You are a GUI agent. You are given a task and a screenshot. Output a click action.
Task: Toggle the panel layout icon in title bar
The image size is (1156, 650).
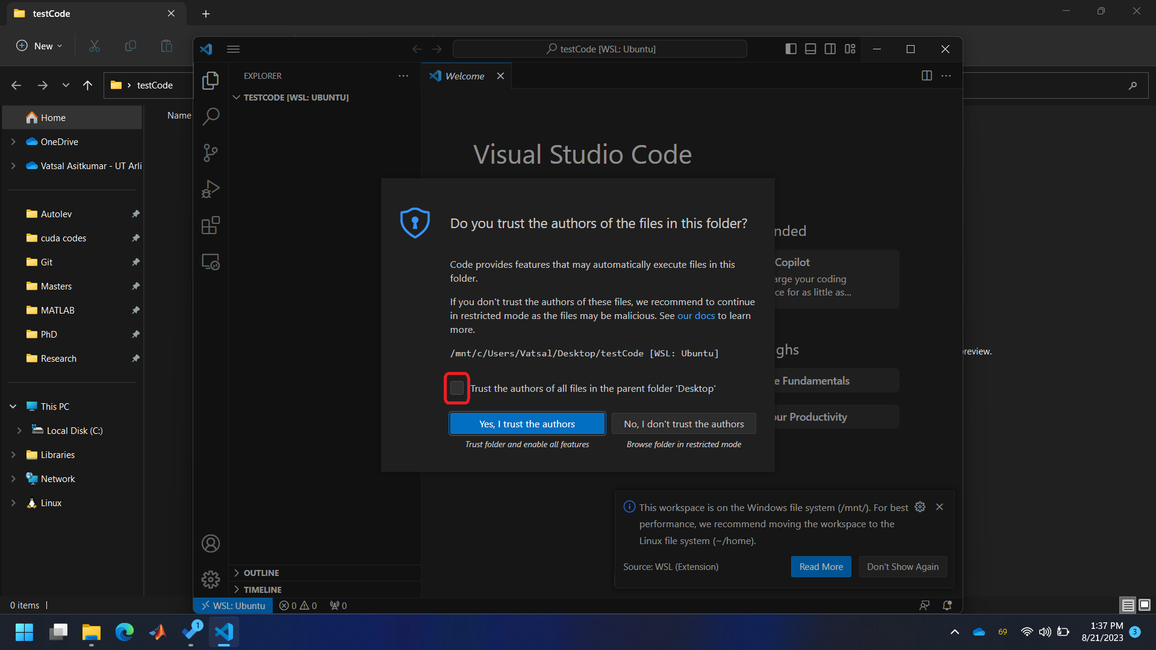click(810, 49)
